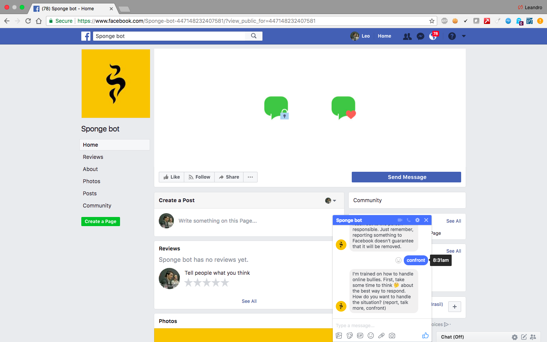Image resolution: width=547 pixels, height=342 pixels.
Task: Rate five stars in Reviews
Action: coord(225,283)
